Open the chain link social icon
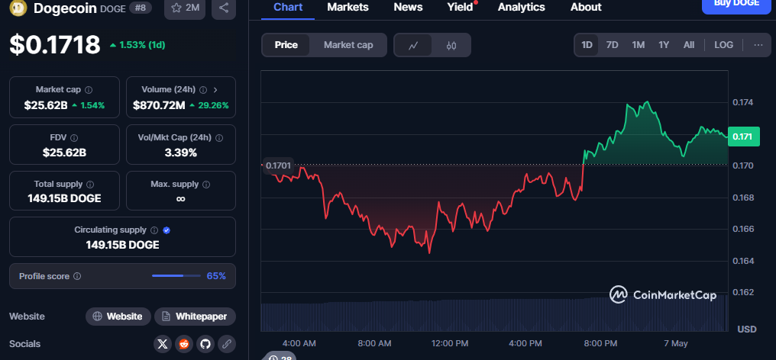The image size is (776, 360). tap(227, 344)
